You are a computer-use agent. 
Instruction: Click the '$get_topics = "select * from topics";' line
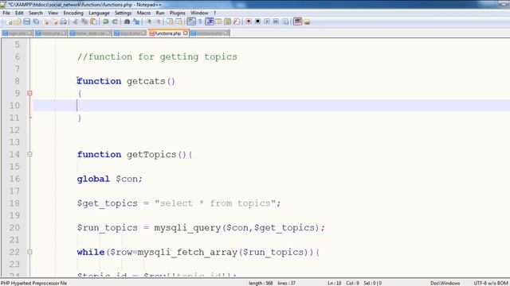(178, 203)
